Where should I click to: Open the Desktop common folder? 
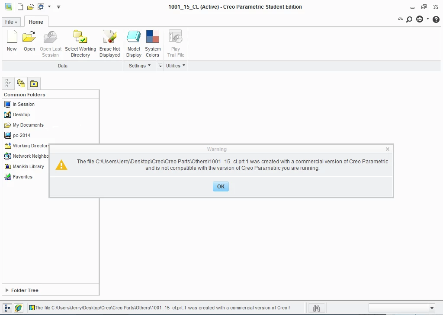(17, 115)
